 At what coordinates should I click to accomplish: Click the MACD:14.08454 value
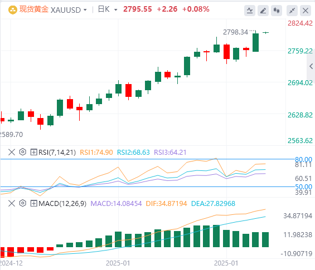coord(116,204)
